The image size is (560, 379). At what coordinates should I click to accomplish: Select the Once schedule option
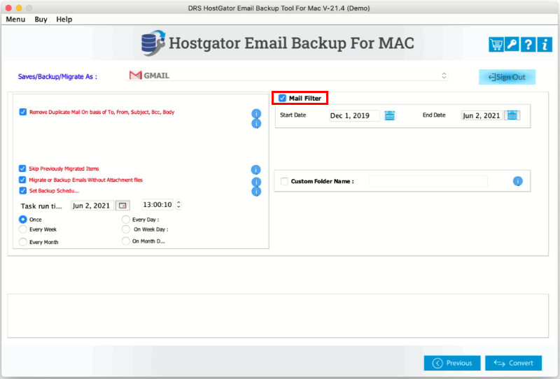23,219
